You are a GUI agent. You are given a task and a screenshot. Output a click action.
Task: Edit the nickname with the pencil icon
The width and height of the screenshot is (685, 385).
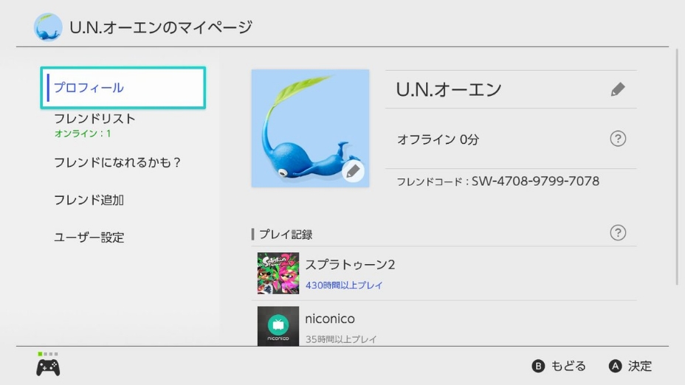(x=618, y=89)
